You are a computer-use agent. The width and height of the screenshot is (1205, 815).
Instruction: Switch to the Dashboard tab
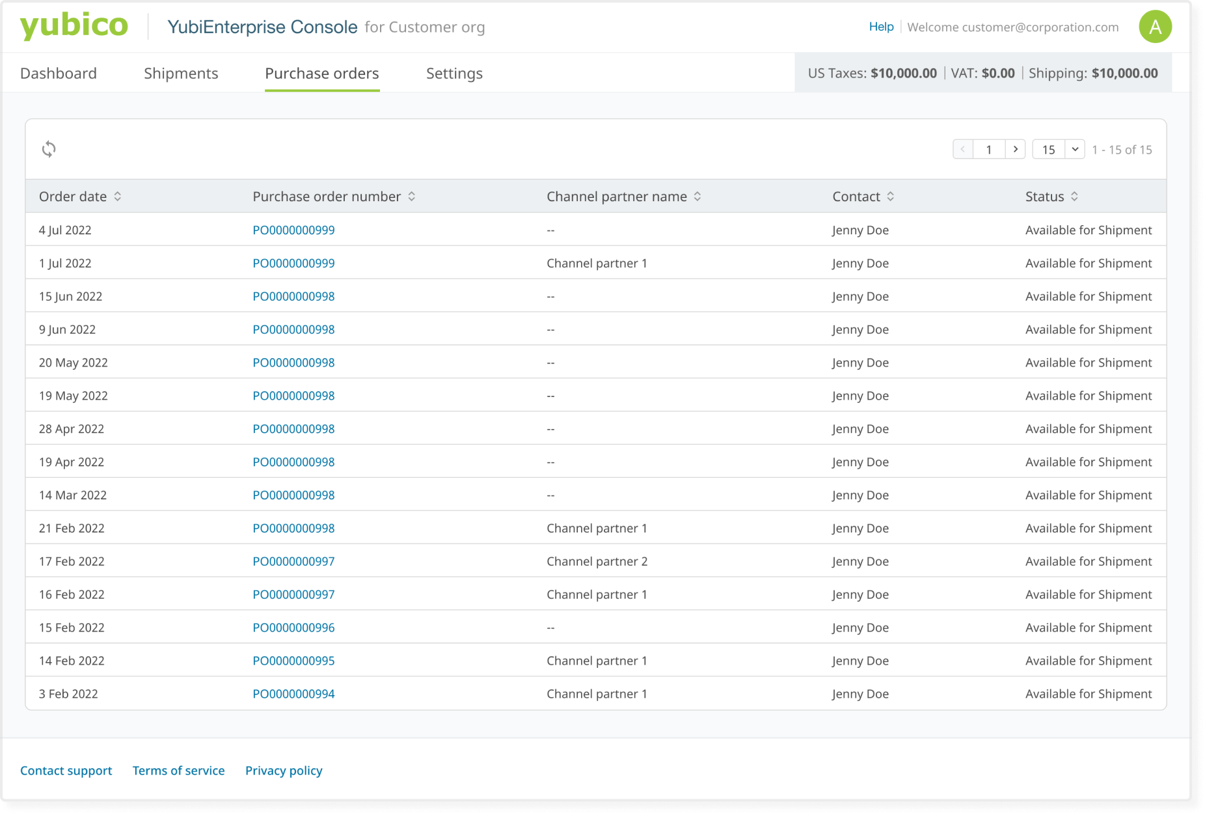(58, 73)
